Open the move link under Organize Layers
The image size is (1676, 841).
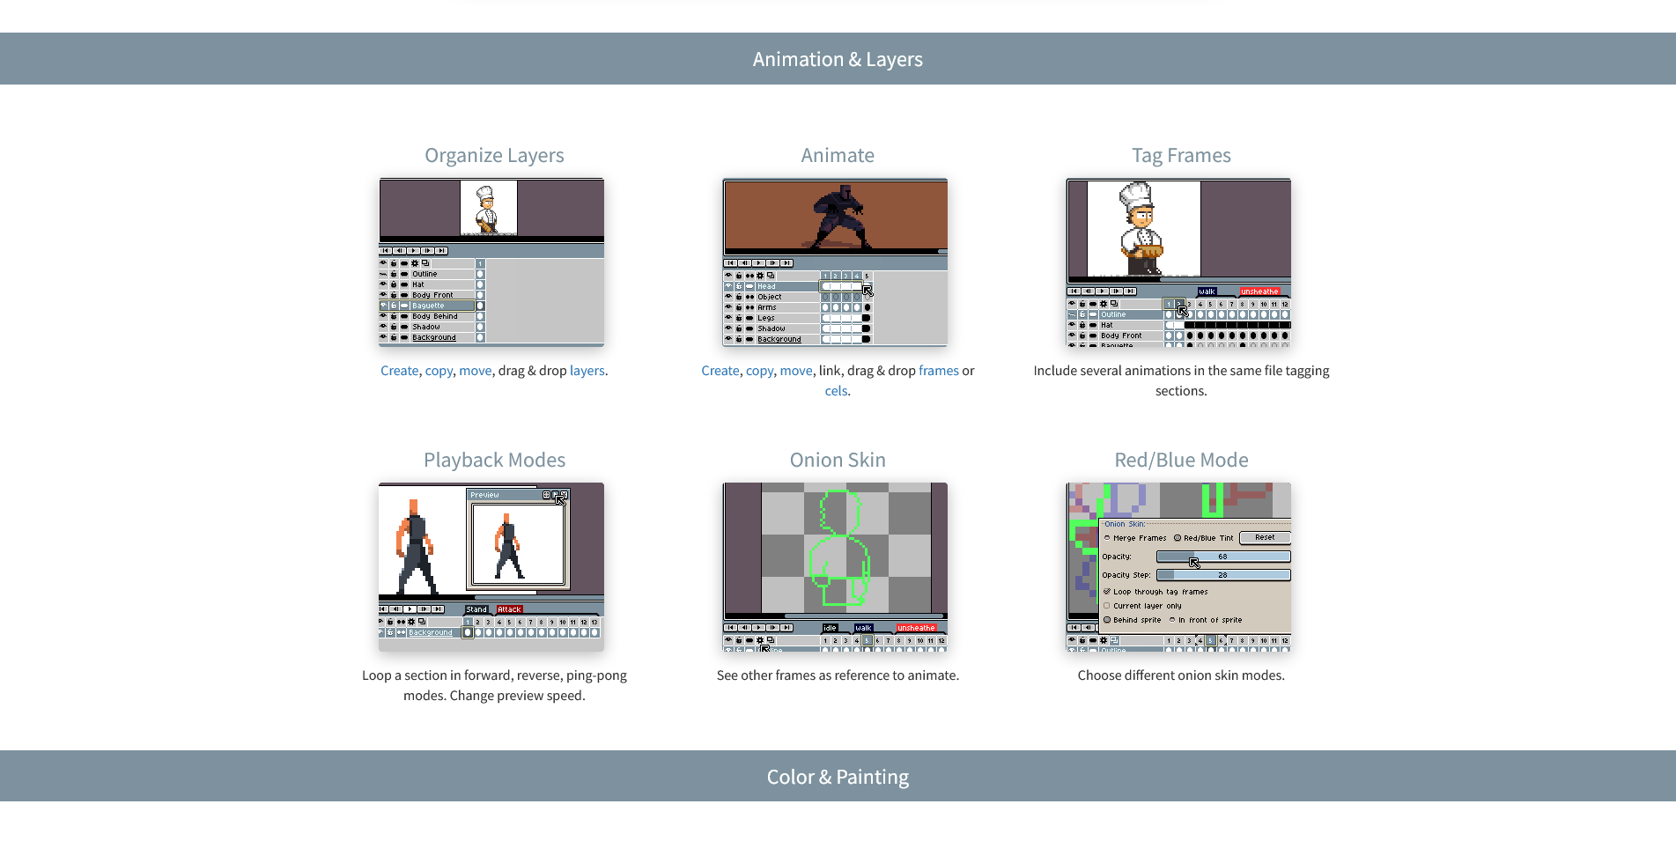pos(475,371)
